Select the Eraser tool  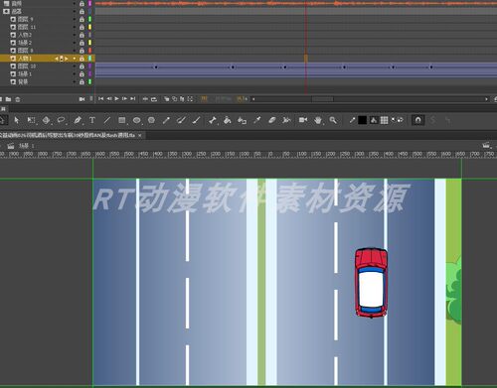272,120
